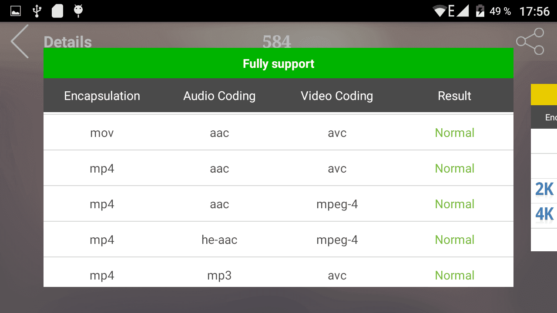This screenshot has width=557, height=313.
Task: Tap the Wi-Fi signal icon
Action: (x=440, y=11)
